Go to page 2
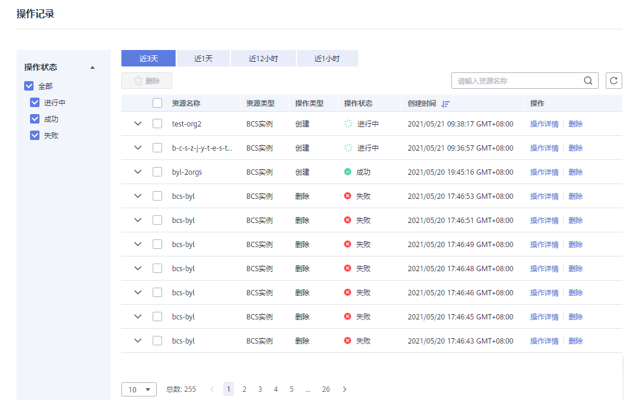624x400 pixels. [245, 389]
